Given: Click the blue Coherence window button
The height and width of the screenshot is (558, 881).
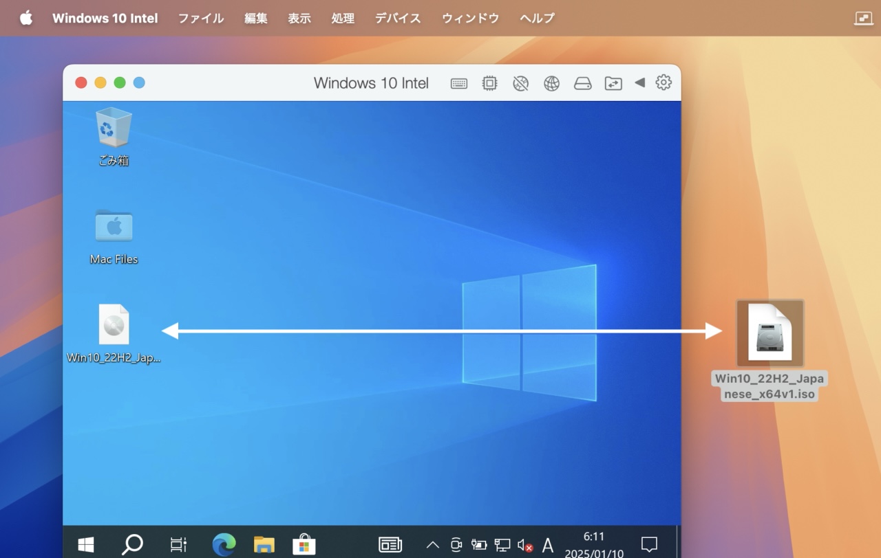Looking at the screenshot, I should (139, 82).
